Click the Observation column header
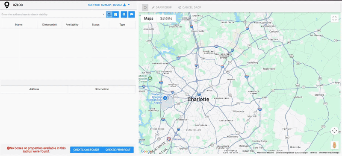 [x=102, y=89]
